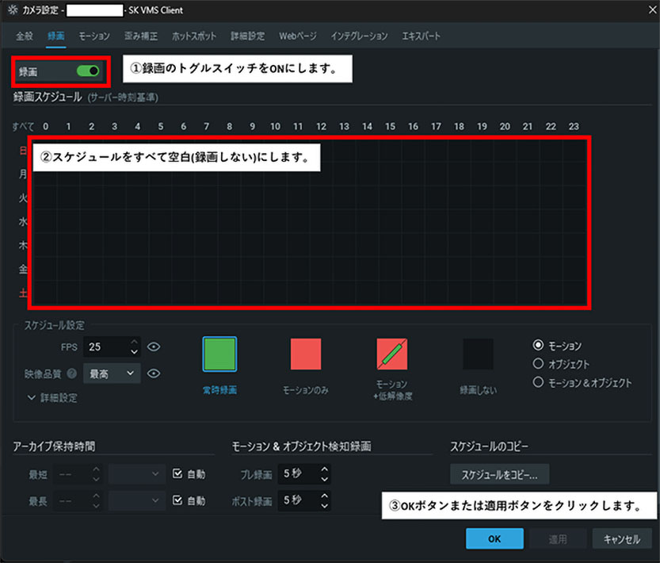Click the FPS eye visibility icon
This screenshot has height=563, width=660.
point(154,347)
